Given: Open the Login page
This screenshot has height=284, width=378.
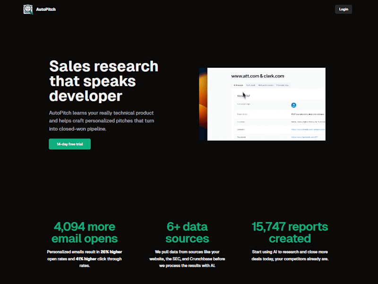Looking at the screenshot, I should pyautogui.click(x=344, y=9).
